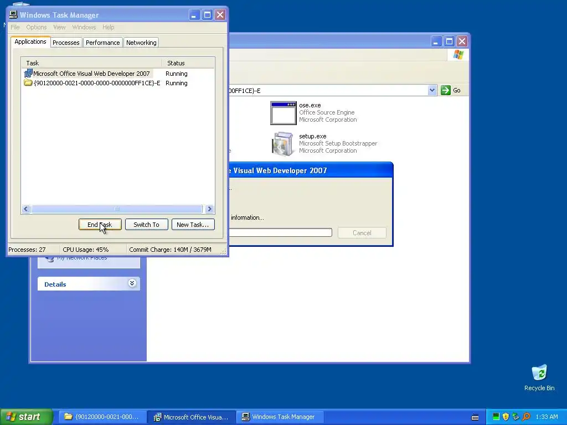567x425 pixels.
Task: Open the Help menu in Task Manager
Action: coord(108,27)
